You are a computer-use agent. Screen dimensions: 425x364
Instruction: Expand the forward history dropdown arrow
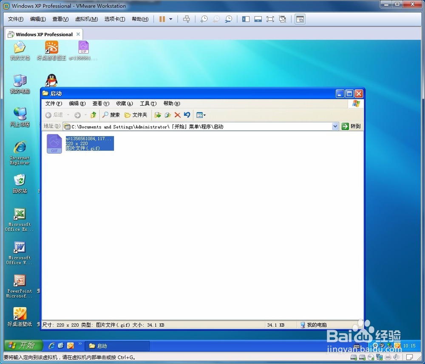tap(85, 115)
